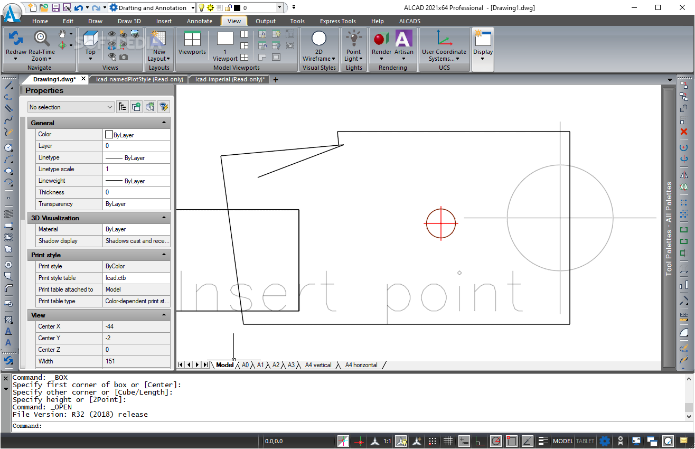This screenshot has width=695, height=449.
Task: Toggle TABLET mode in status bar
Action: pos(585,441)
